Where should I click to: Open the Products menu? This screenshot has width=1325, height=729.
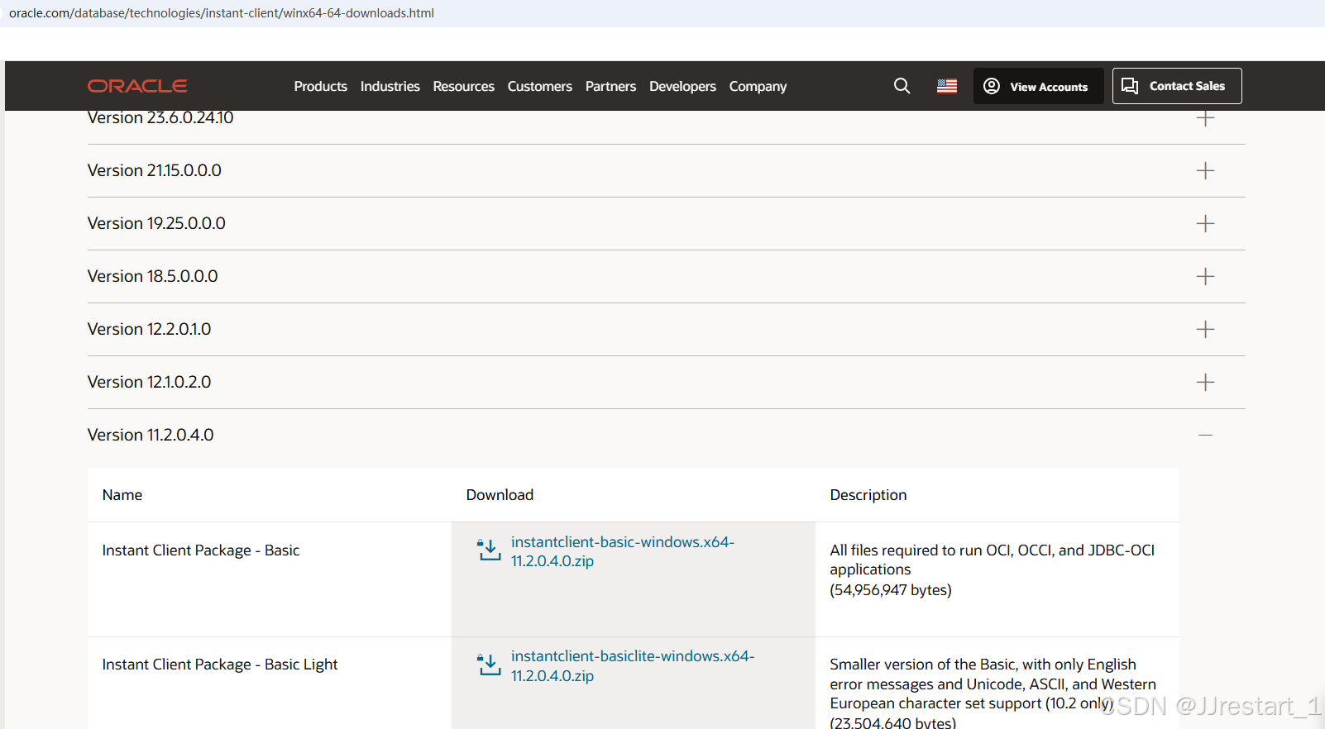[321, 86]
